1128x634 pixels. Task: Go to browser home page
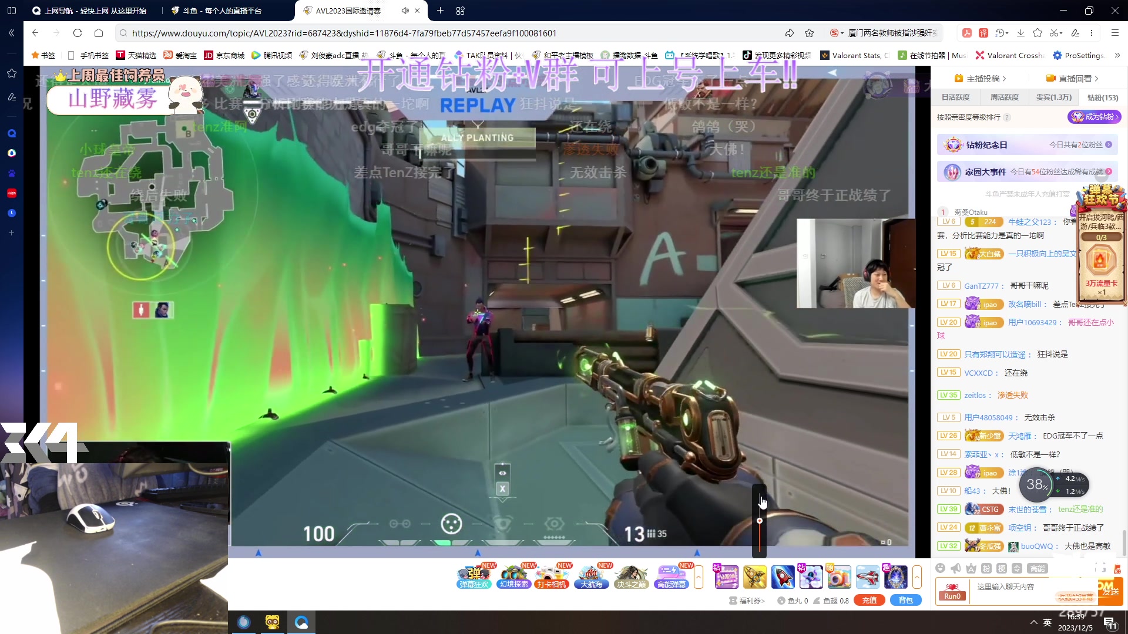point(99,33)
